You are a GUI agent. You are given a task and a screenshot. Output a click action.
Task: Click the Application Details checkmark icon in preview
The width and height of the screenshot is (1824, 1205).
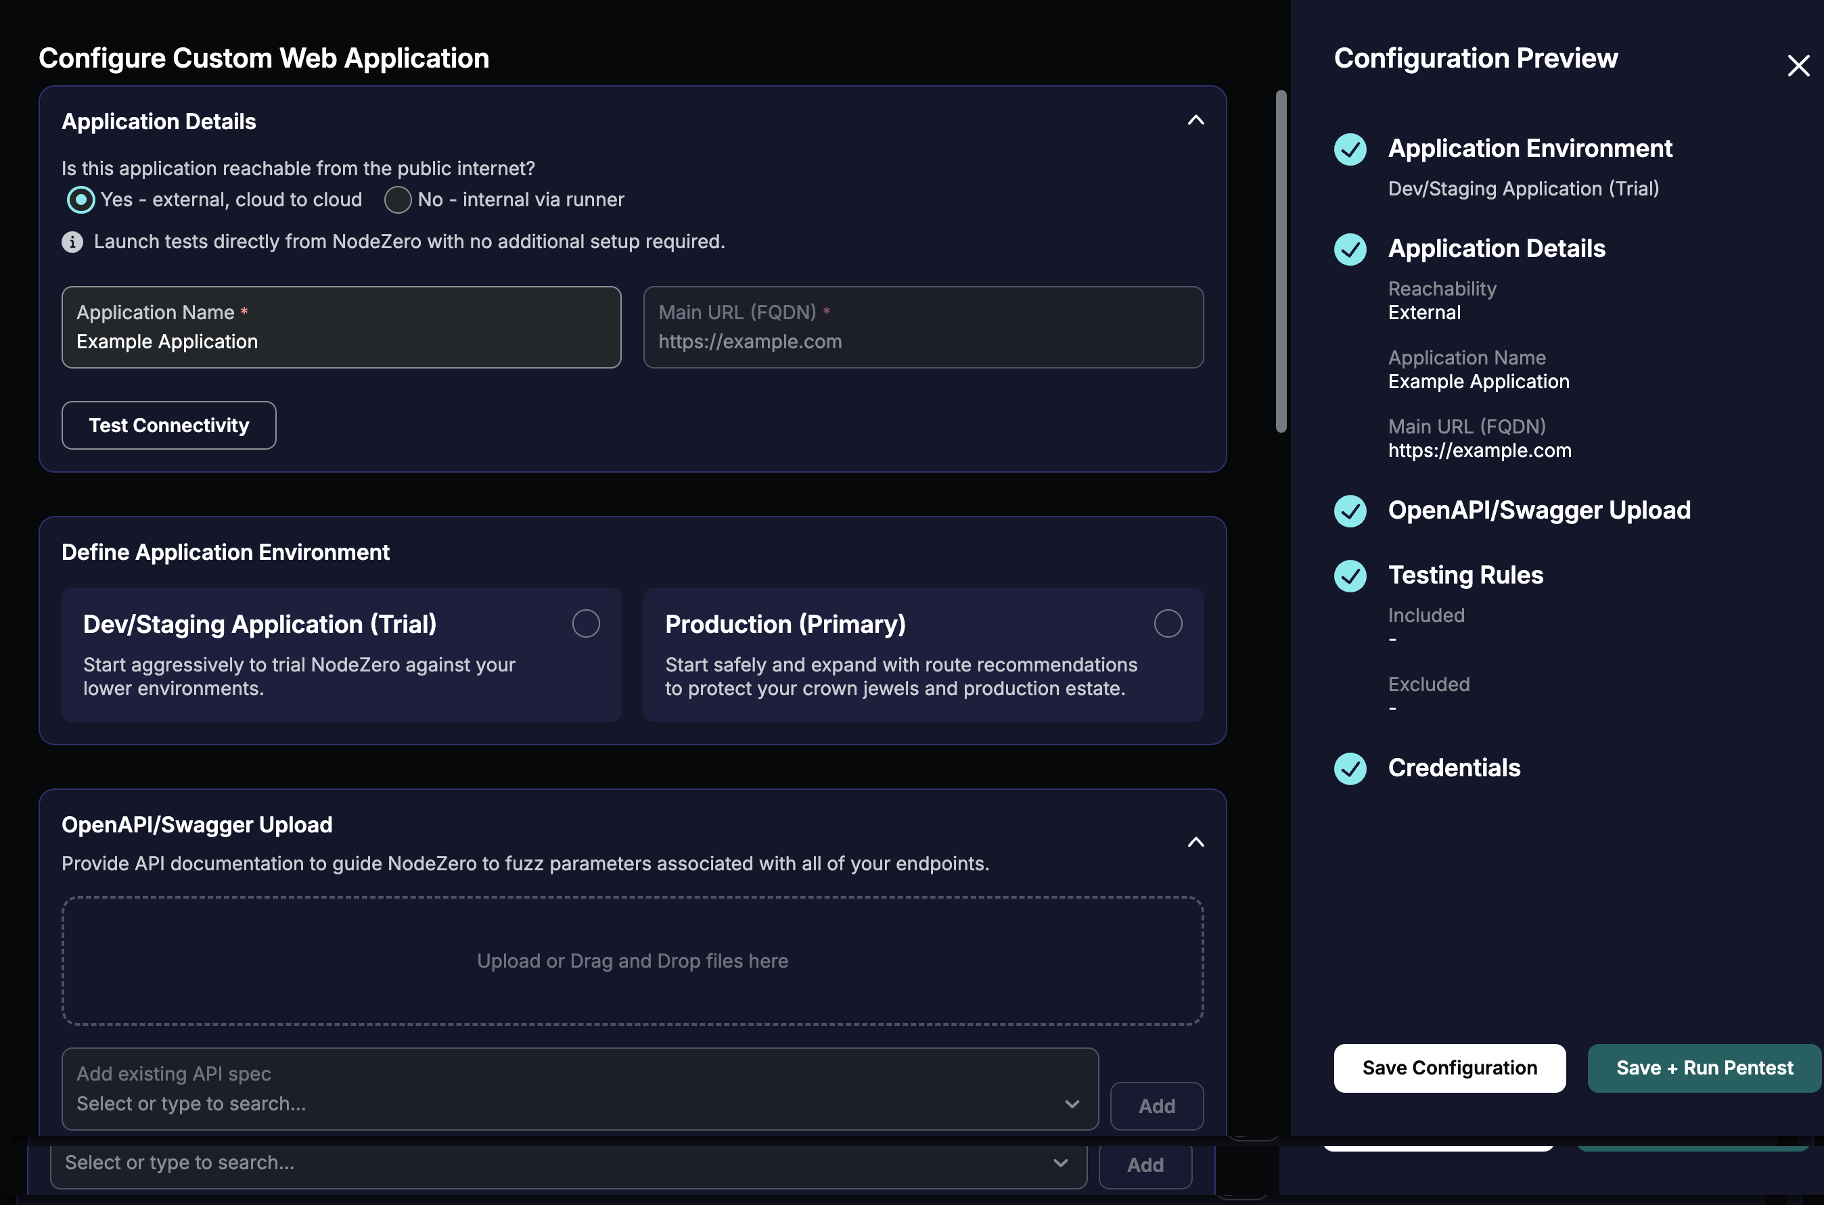click(1350, 249)
